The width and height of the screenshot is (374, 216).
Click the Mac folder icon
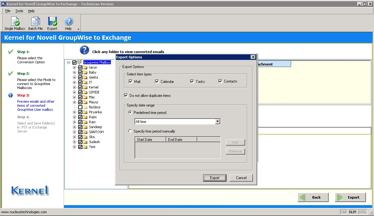85,97
